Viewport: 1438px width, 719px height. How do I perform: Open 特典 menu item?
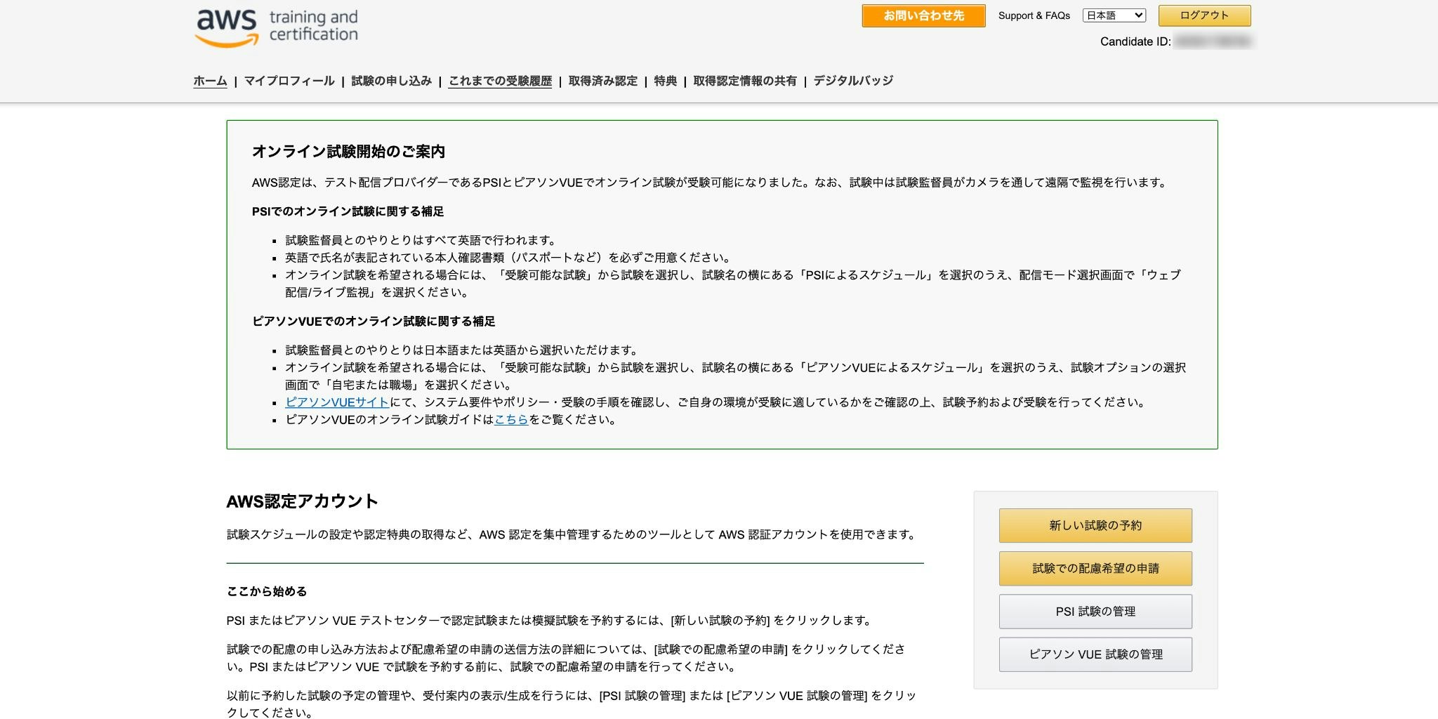pyautogui.click(x=665, y=81)
